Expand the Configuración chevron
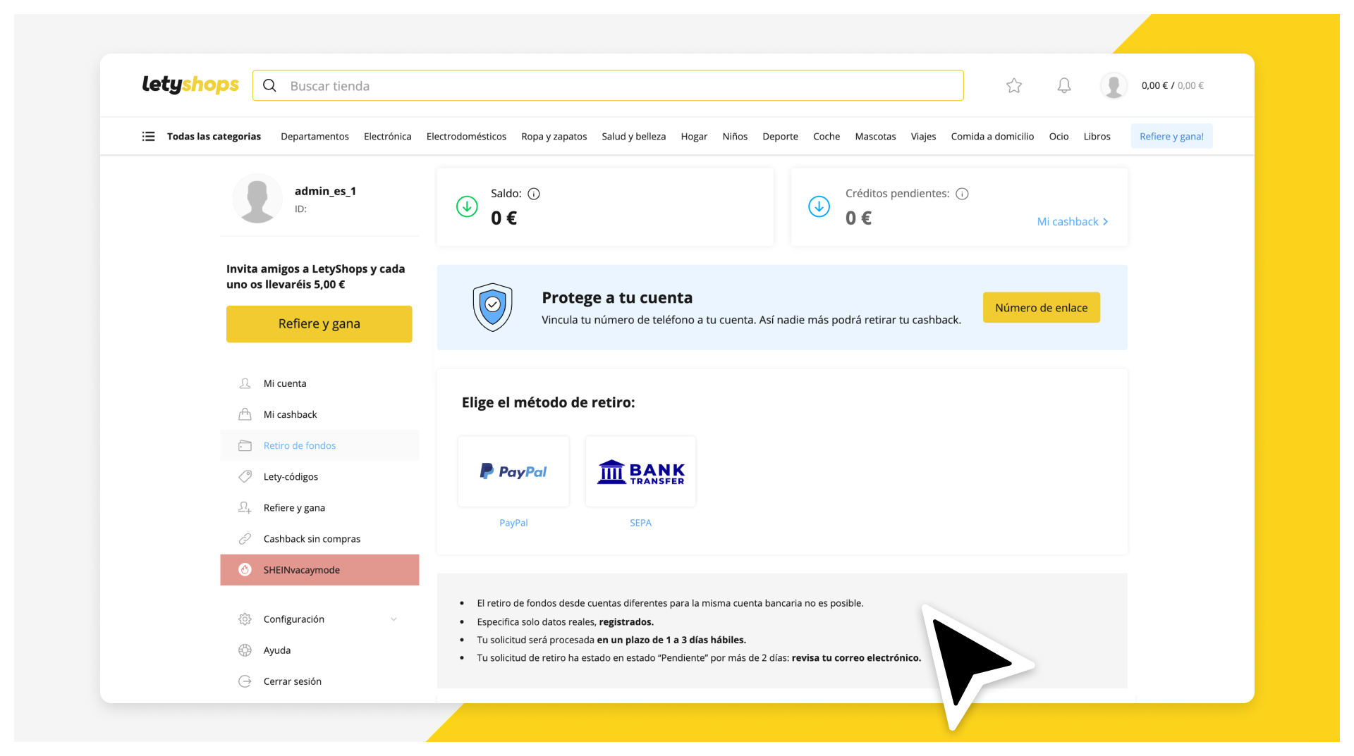Viewport: 1354px width, 756px height. (x=394, y=619)
